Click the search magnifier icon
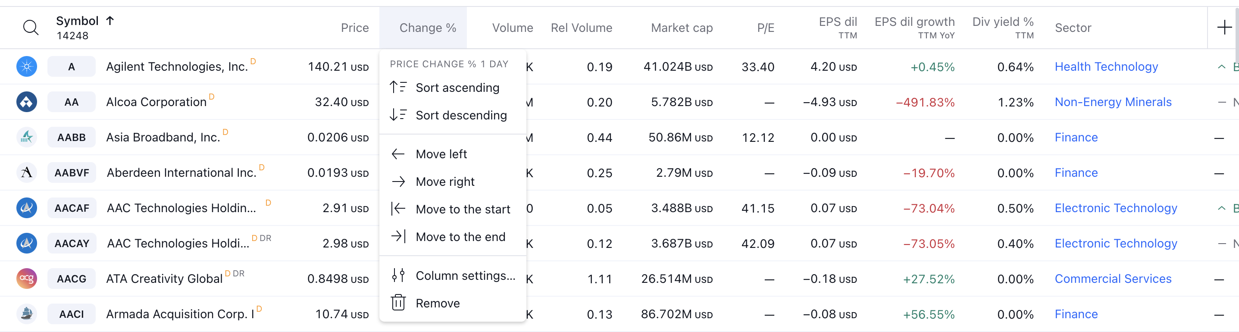The height and width of the screenshot is (332, 1239). tap(31, 28)
